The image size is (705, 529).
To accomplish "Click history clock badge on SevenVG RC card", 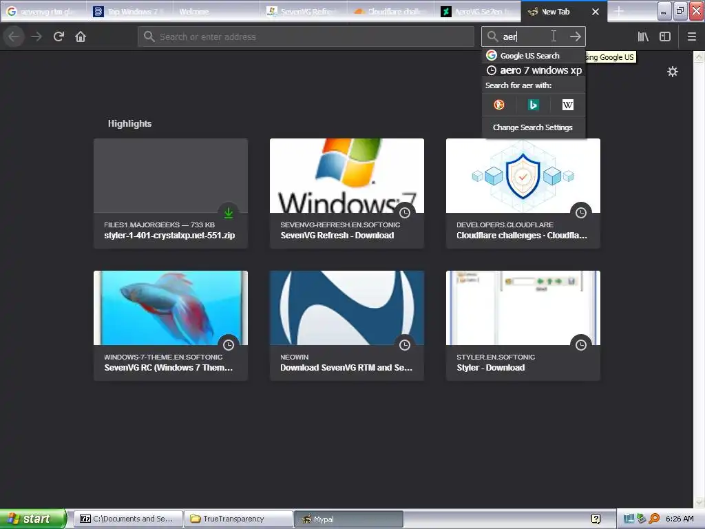I will [x=229, y=345].
